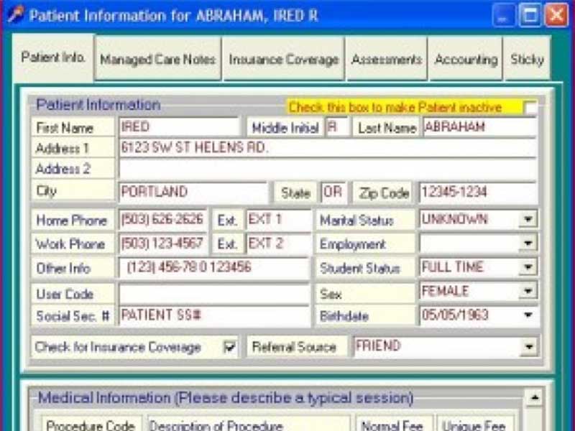Image resolution: width=575 pixels, height=431 pixels.
Task: Check the box to make patient inactive
Action: coord(530,108)
